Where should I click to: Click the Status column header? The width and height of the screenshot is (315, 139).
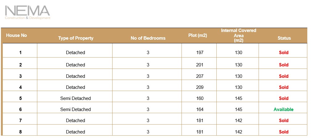tap(284, 38)
